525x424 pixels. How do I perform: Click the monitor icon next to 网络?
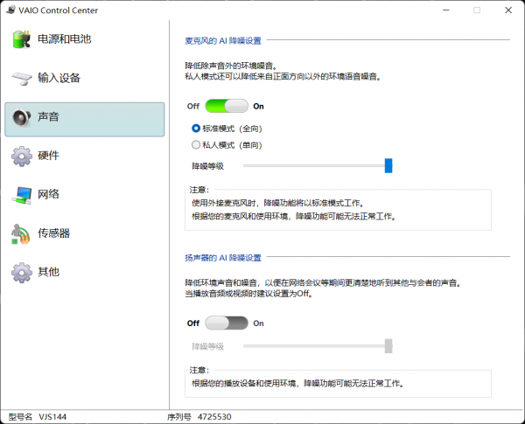22,195
